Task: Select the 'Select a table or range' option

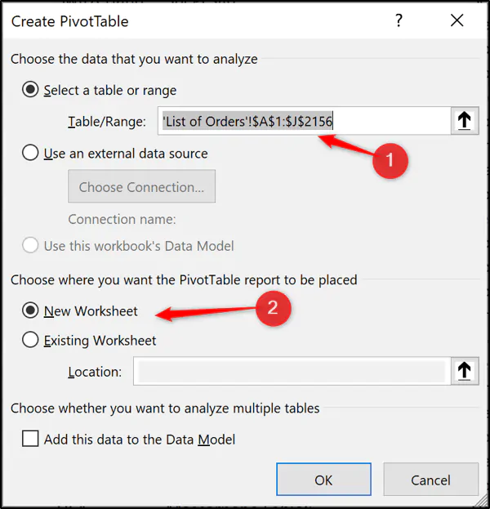Action: pos(30,90)
